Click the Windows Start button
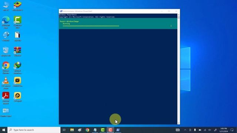 click(4, 130)
